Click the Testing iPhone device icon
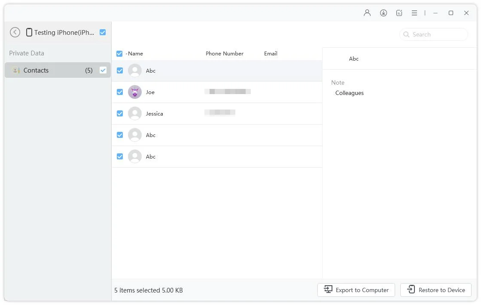 (29, 32)
